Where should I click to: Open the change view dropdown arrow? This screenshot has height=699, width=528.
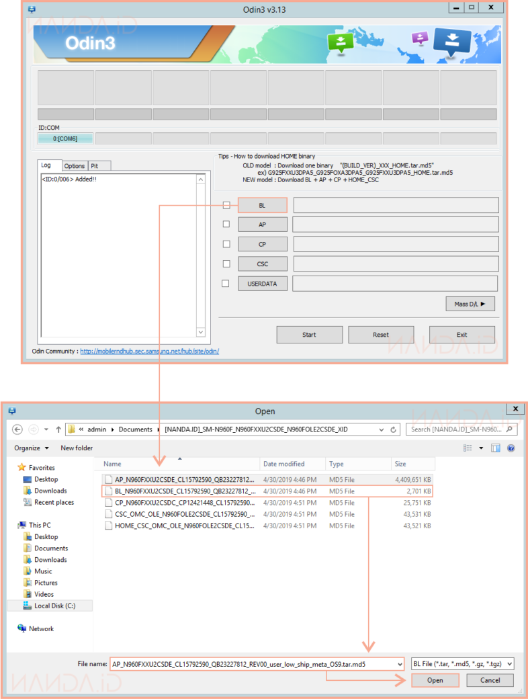point(481,448)
